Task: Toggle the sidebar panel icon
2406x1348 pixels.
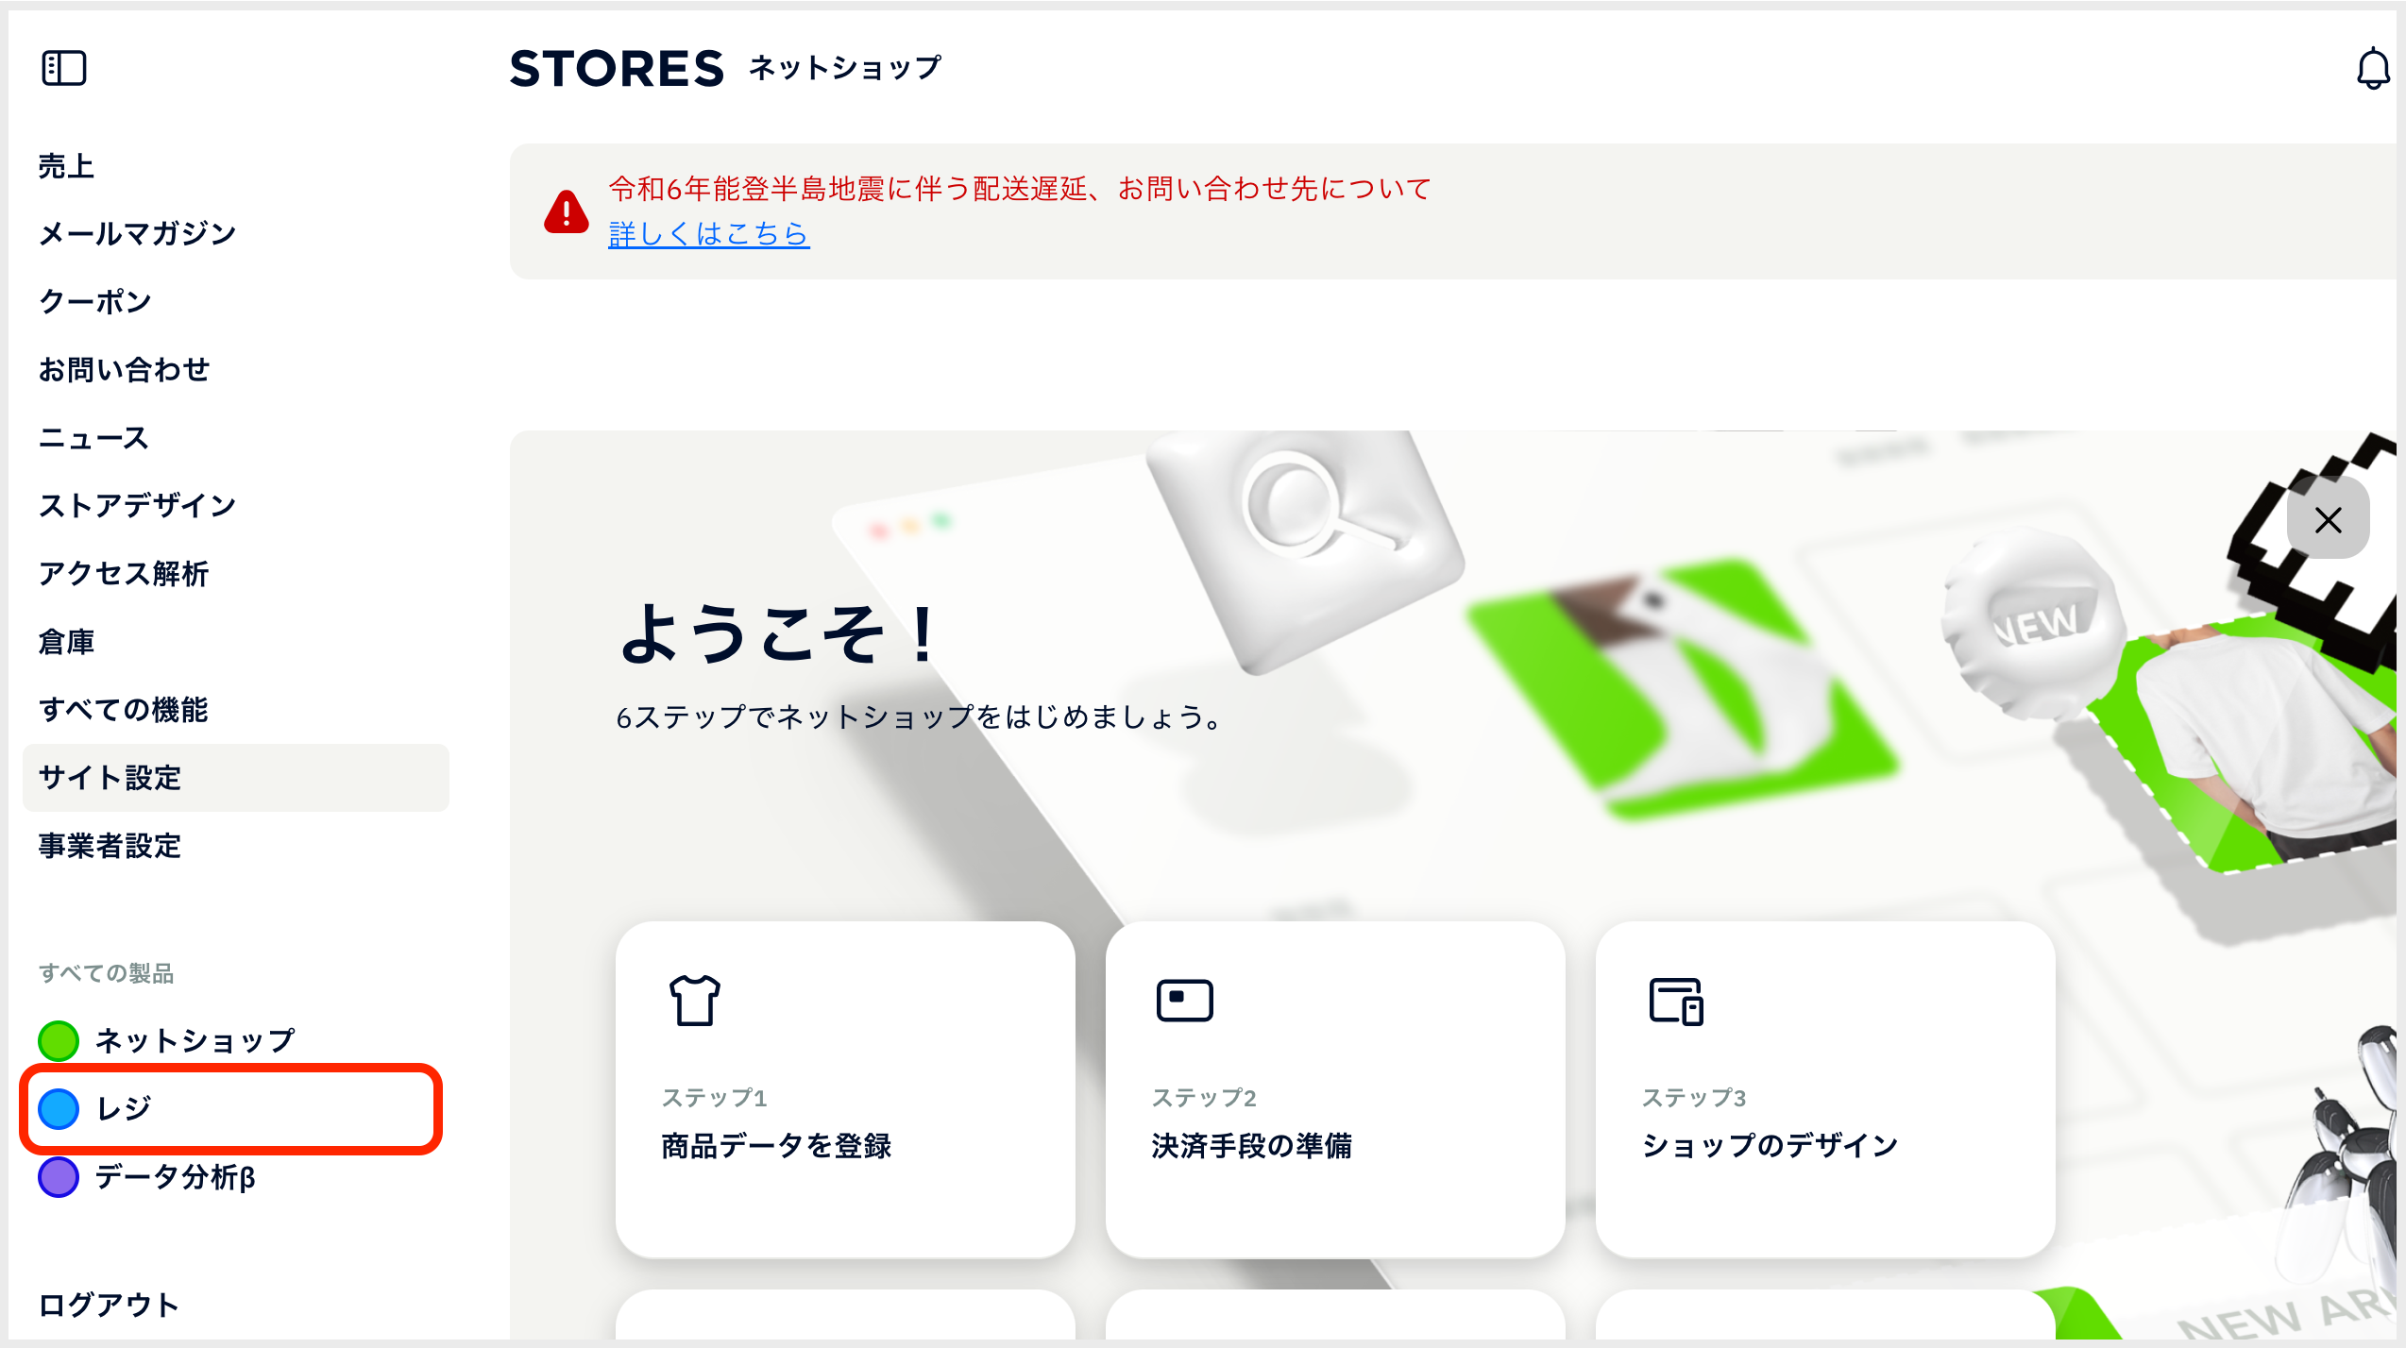Action: point(64,68)
